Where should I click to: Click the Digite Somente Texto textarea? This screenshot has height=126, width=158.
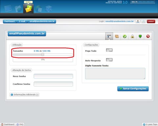point(115,73)
